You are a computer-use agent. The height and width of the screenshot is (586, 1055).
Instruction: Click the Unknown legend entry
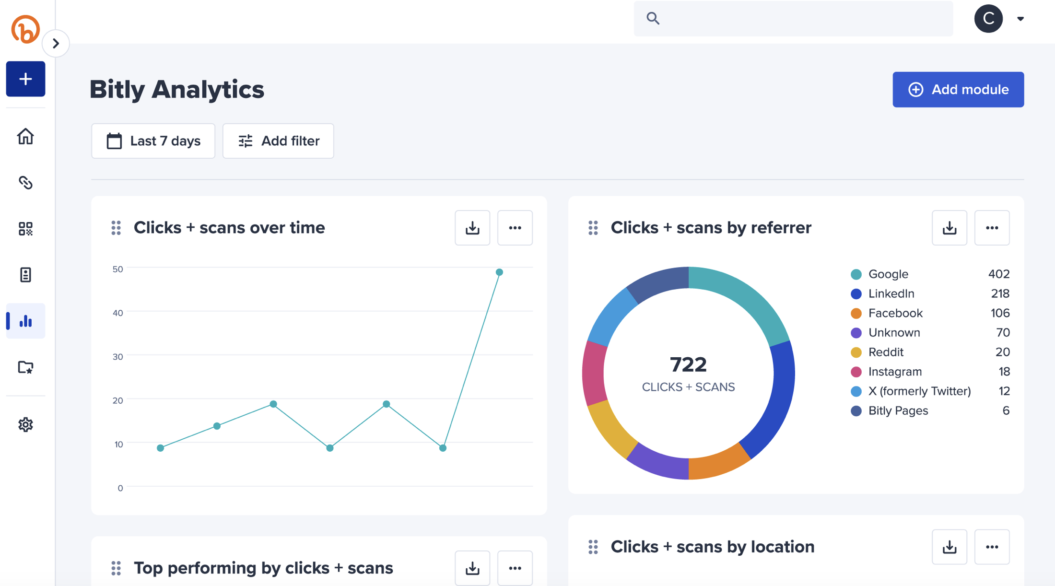(x=930, y=332)
